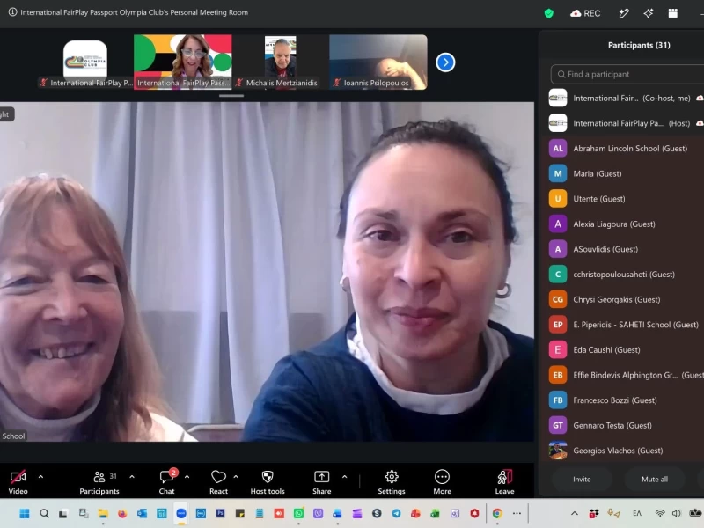Select Chrysi Georgakis in participants list
Viewport: 704px width, 528px height.
click(x=624, y=299)
